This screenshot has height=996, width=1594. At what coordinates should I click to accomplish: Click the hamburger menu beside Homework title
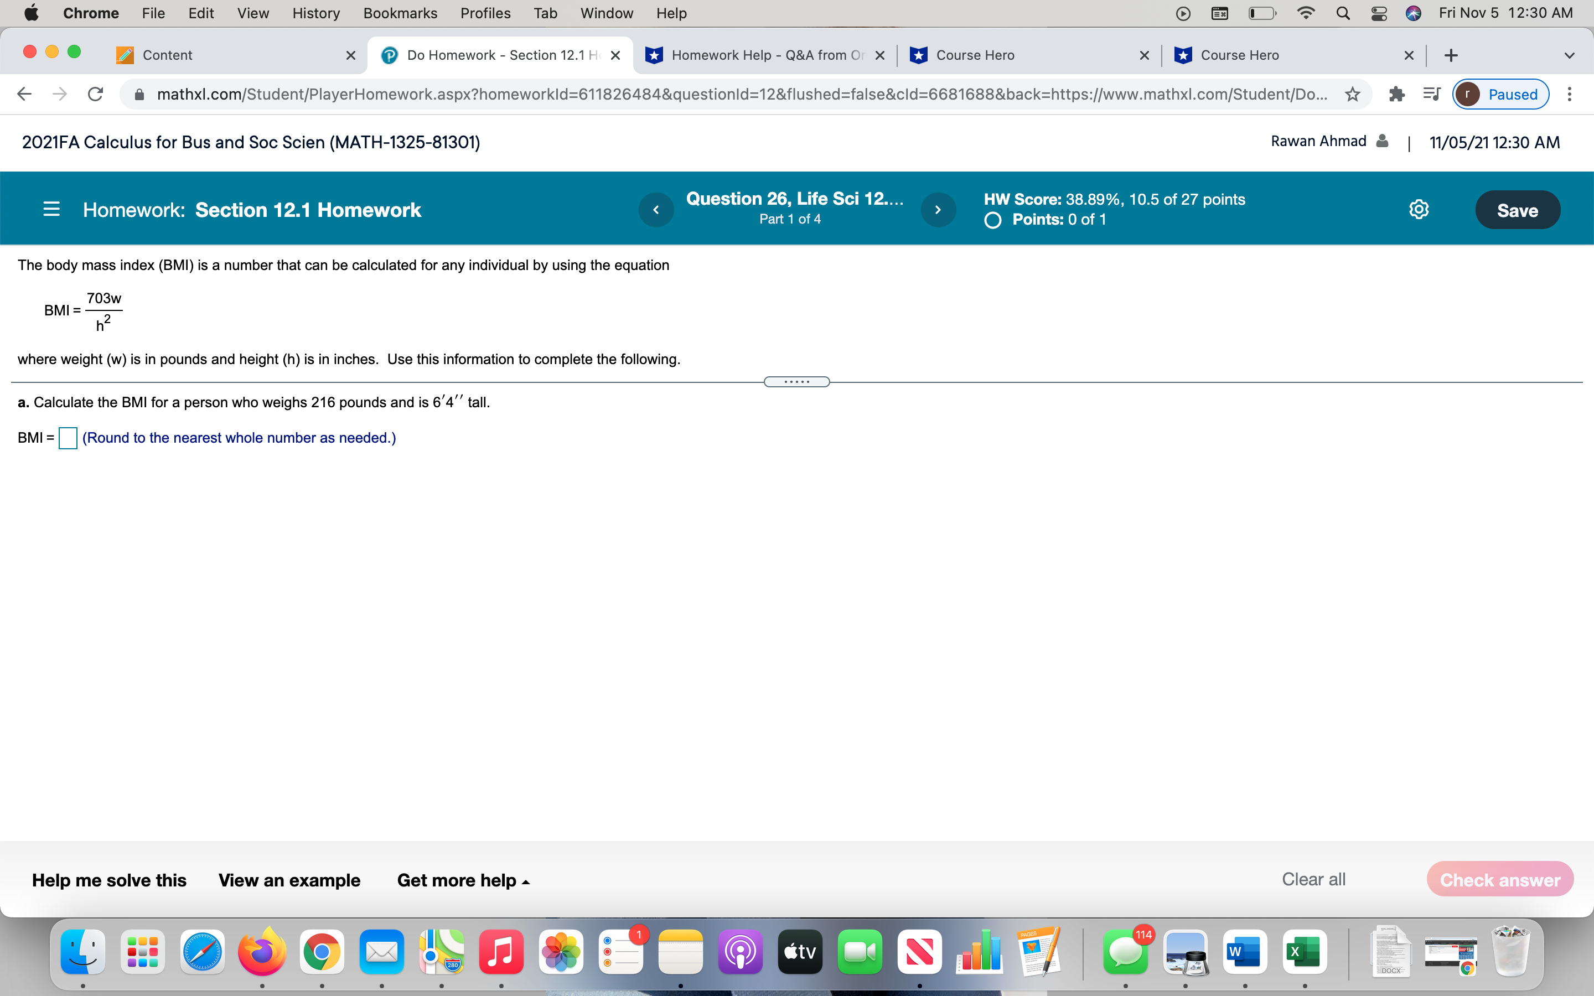click(52, 209)
